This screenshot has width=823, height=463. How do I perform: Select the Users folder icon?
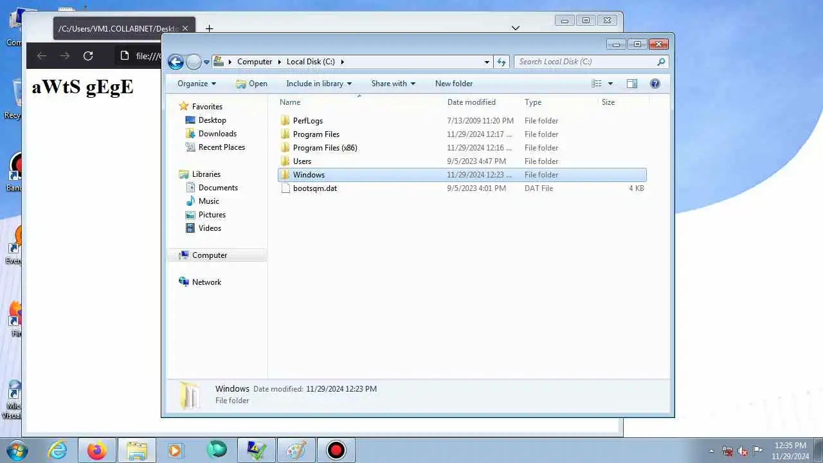(285, 161)
